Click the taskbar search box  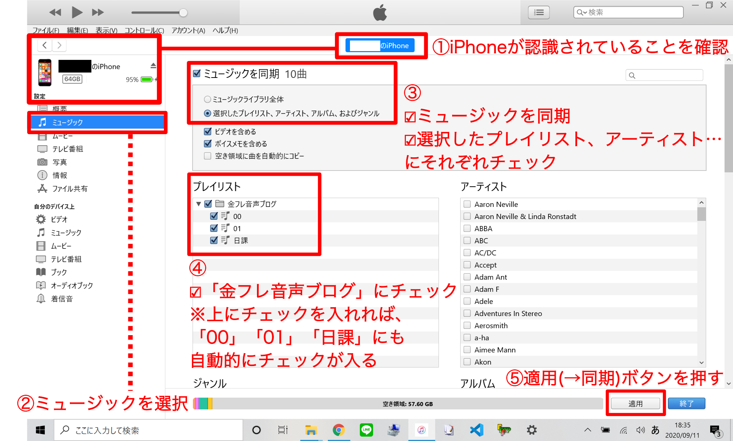[149, 430]
